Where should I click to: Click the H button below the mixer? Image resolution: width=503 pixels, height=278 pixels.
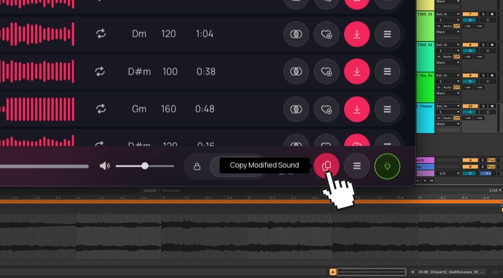[x=425, y=181]
